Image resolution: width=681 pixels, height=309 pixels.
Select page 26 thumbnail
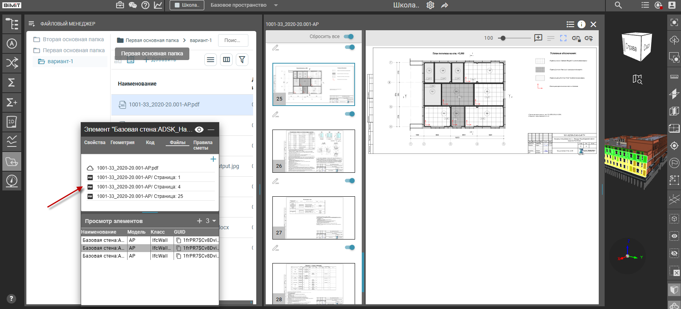pyautogui.click(x=314, y=151)
